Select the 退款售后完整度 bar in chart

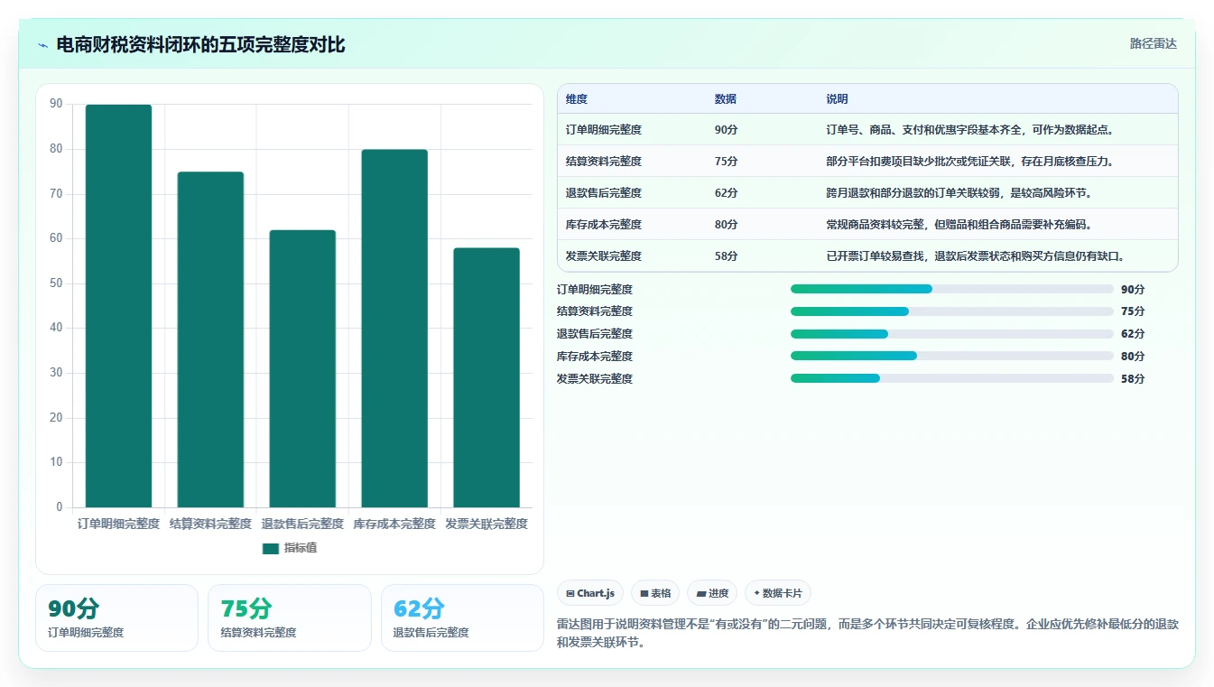302,368
